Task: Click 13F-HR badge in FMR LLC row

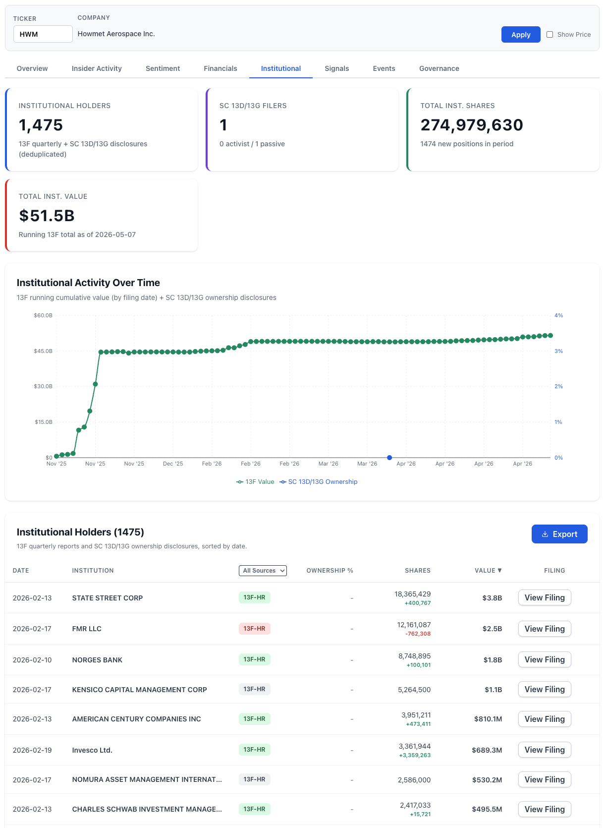Action: [254, 629]
